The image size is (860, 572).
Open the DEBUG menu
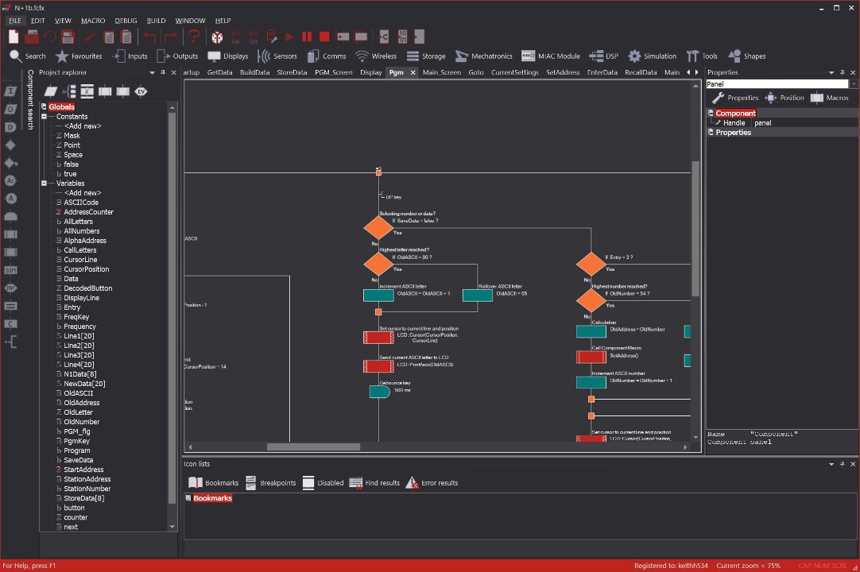(x=126, y=21)
